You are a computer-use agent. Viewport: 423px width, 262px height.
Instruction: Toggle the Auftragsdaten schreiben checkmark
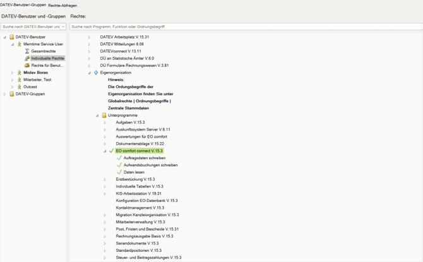119,158
